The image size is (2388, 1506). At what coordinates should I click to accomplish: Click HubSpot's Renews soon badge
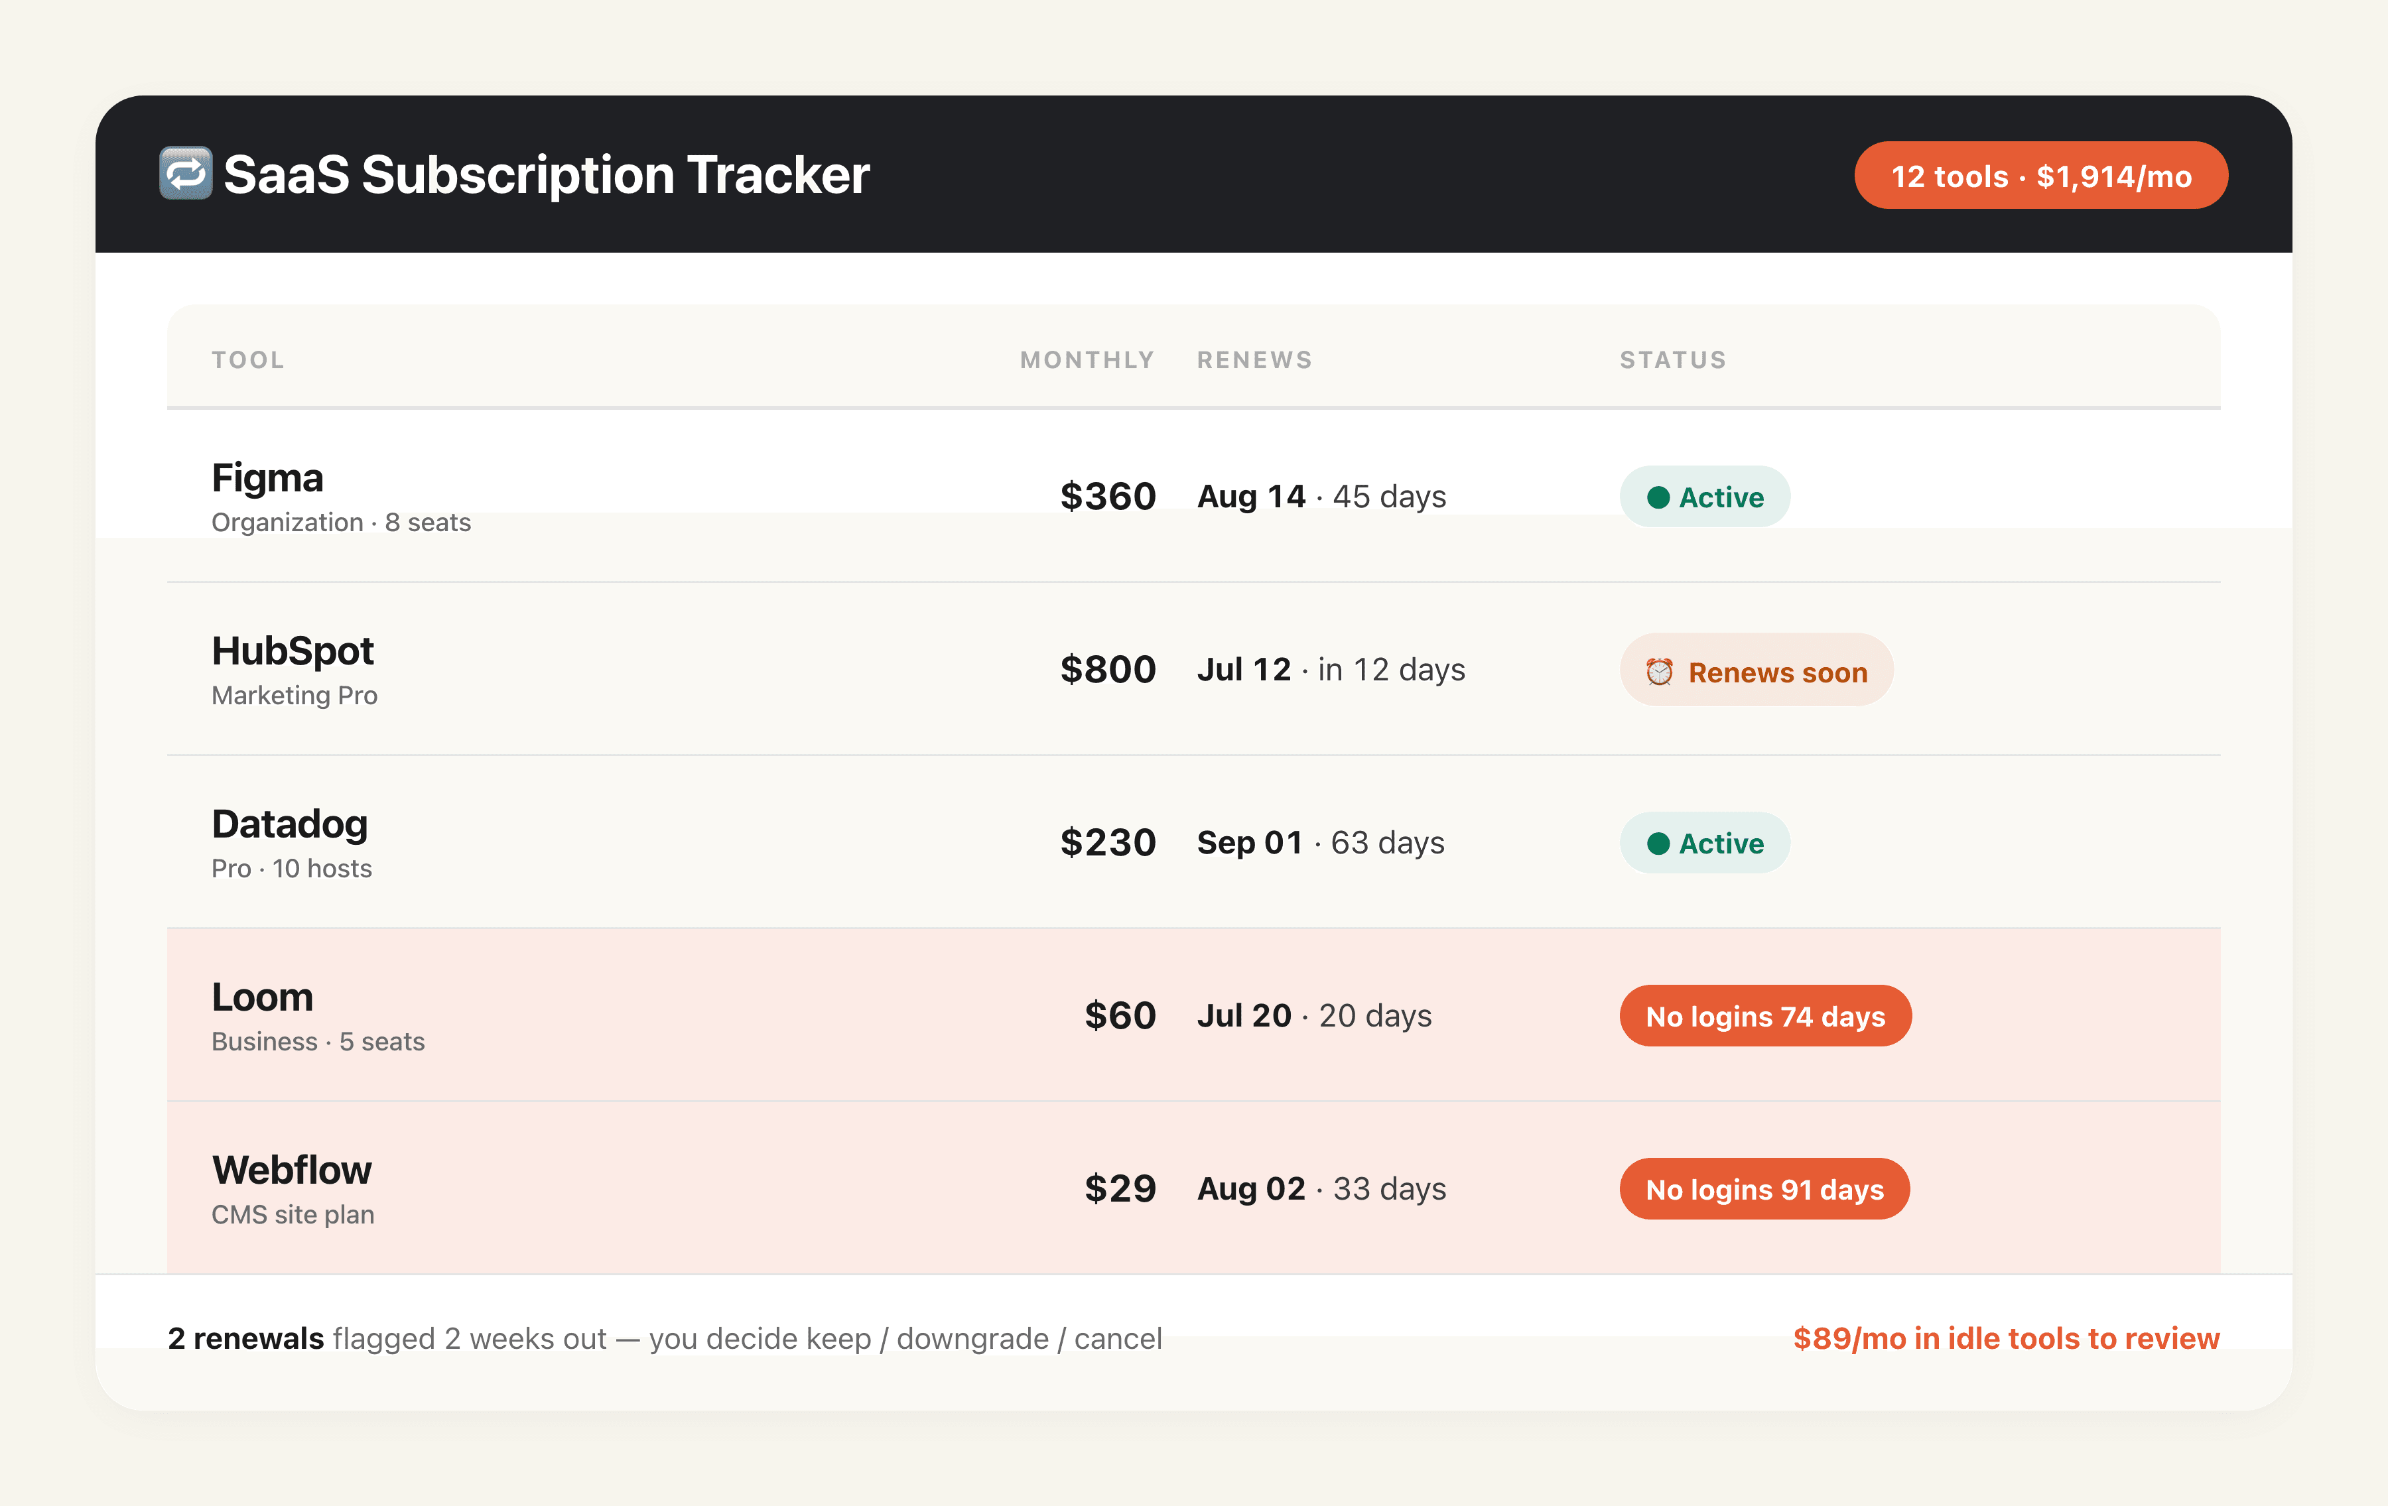click(x=1757, y=670)
